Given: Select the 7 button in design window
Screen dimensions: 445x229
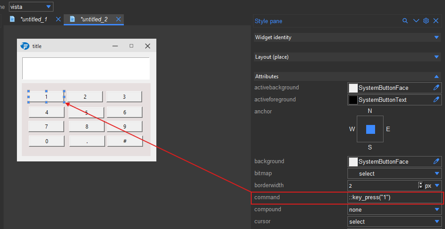Looking at the screenshot, I should (46, 126).
